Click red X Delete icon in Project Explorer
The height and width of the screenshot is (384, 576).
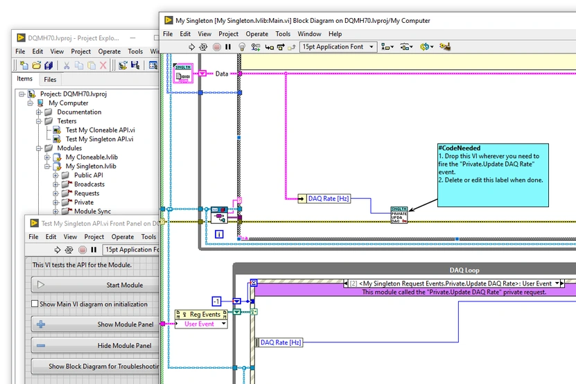coord(103,65)
